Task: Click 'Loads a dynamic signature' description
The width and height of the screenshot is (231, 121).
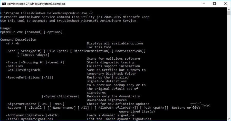Action: click(110, 115)
